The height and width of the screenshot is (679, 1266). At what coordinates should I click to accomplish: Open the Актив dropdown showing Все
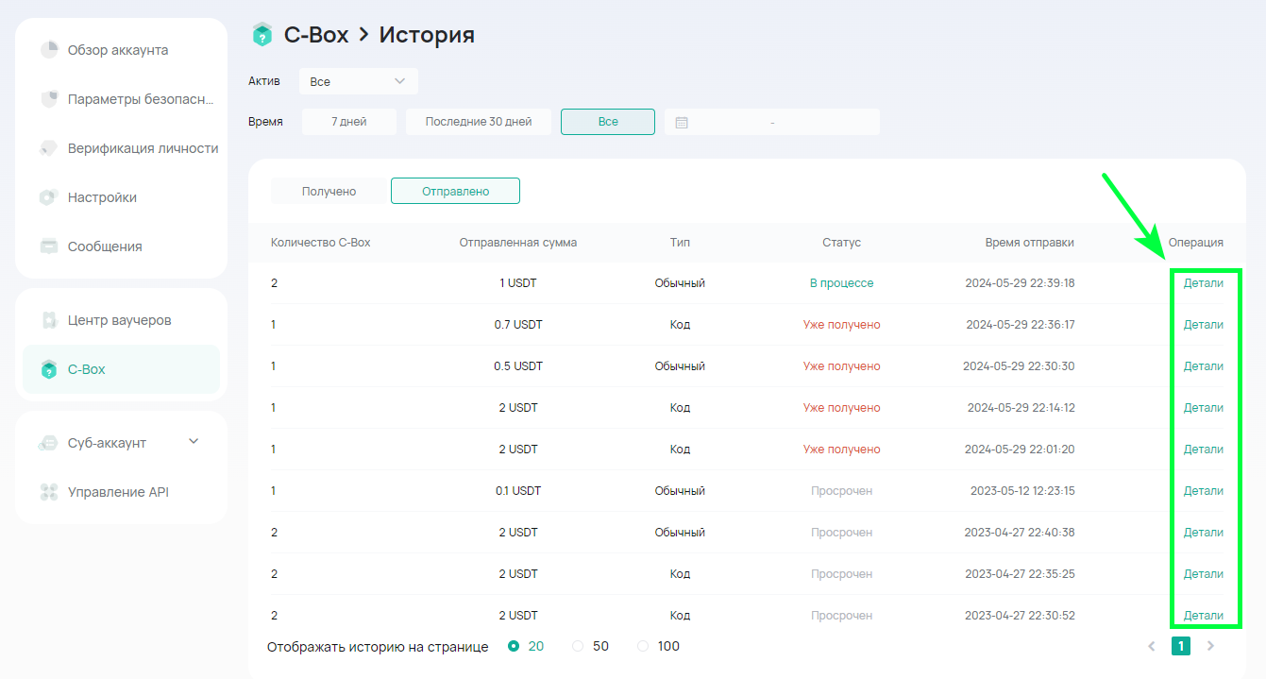point(359,81)
